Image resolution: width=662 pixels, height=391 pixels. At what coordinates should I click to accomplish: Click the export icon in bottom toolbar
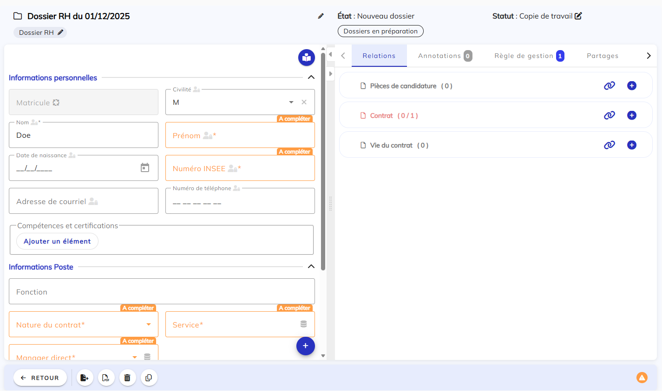(x=85, y=378)
